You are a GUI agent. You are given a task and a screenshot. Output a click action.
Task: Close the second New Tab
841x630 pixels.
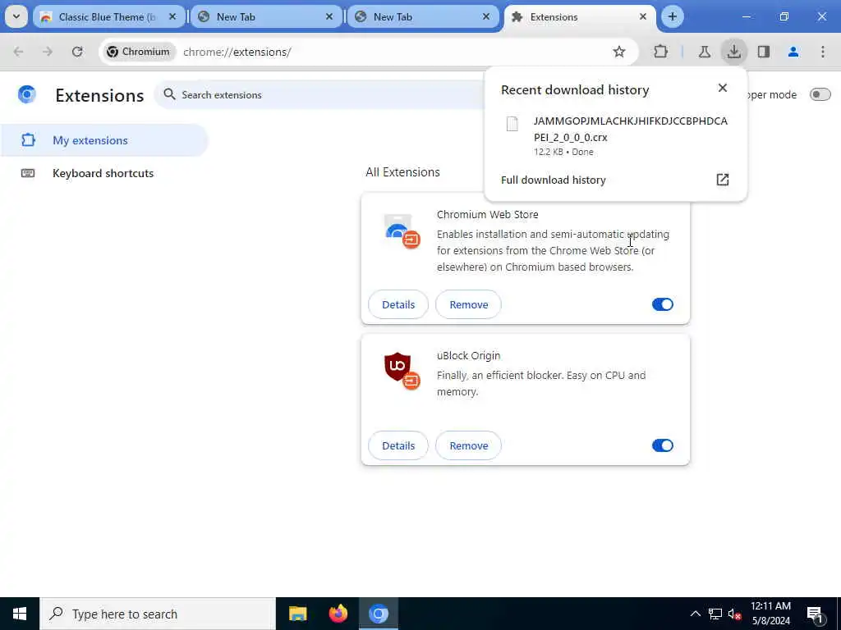point(486,16)
